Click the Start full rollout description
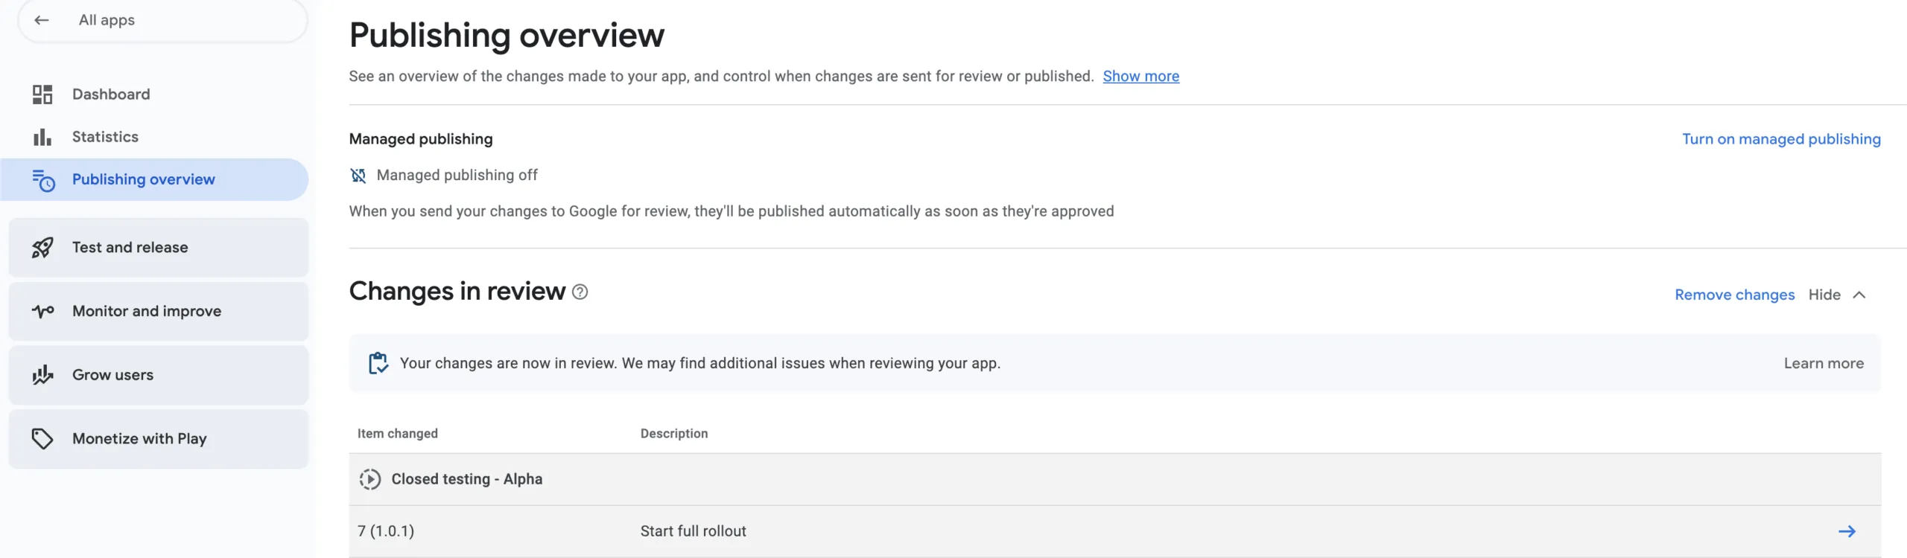 [693, 531]
